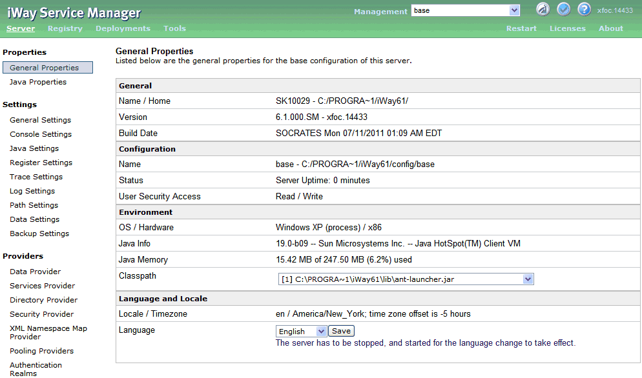
Task: Click the xfoc.14433 build label in header
Action: [x=615, y=10]
